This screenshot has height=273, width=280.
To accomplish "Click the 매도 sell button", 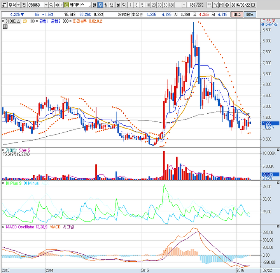I will [250, 14].
